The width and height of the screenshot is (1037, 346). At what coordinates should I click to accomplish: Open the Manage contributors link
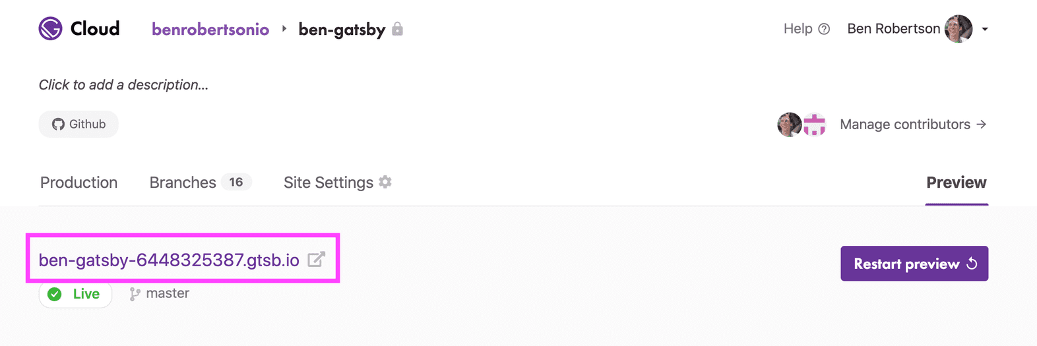coord(913,124)
